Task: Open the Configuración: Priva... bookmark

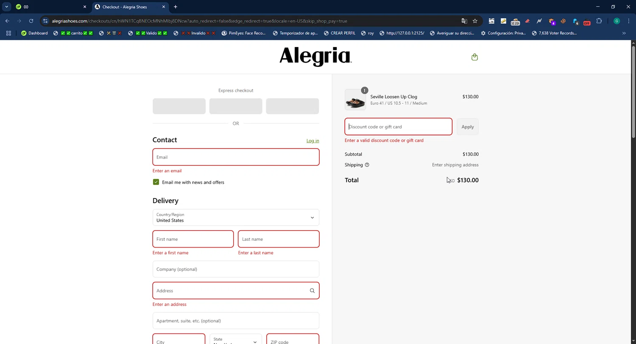Action: pos(503,33)
